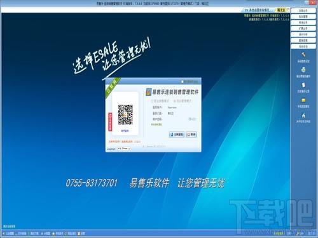Open the wrench system parameter settings icon
318x238 pixels.
click(303, 55)
